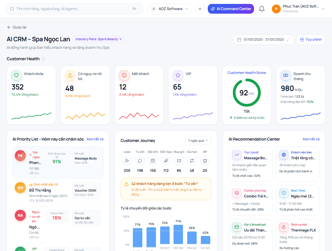Click the Gợi ý Broadcast mail icon

click(237, 227)
